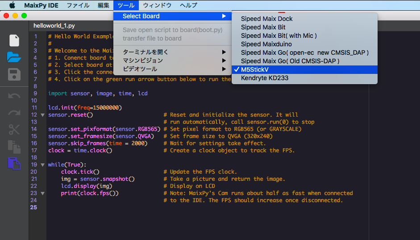This screenshot has width=420, height=240.
Task: Open file with the blue folder icon
Action: [x=14, y=57]
